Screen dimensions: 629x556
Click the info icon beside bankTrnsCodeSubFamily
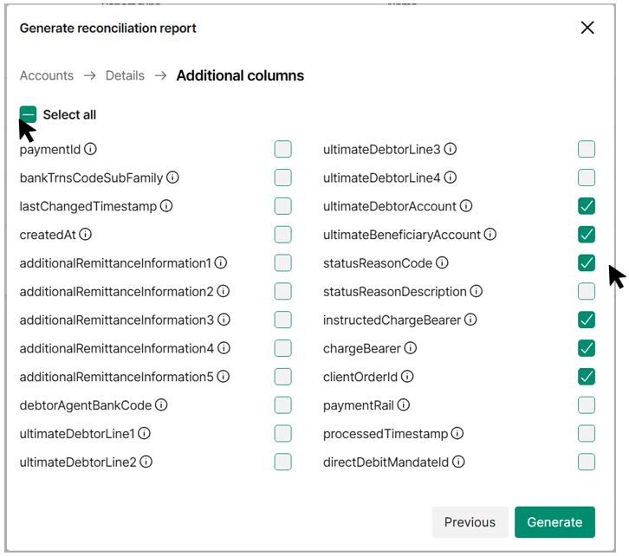(172, 178)
